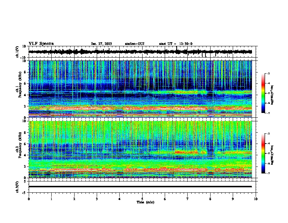This screenshot has height=223, width=288.
Task: Click the "8" kHz tick on ch.1 frequency axis
Action: click(25, 72)
